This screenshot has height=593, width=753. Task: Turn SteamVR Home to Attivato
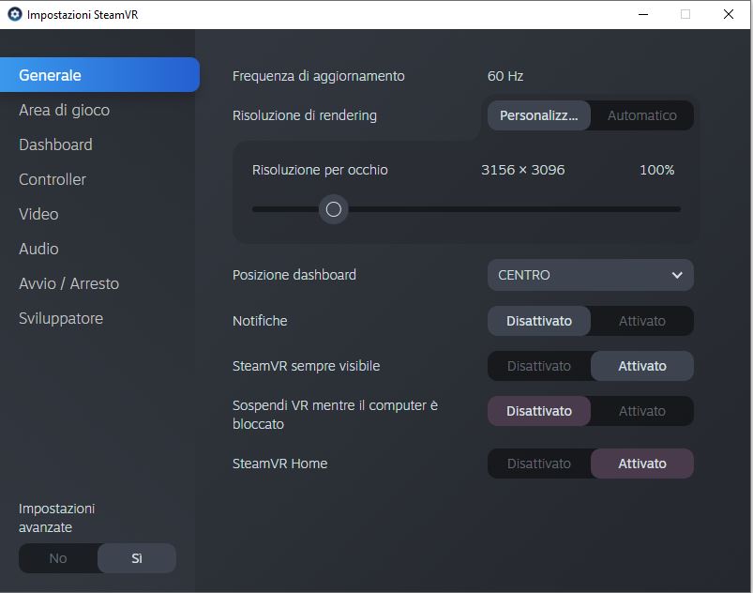click(x=642, y=464)
